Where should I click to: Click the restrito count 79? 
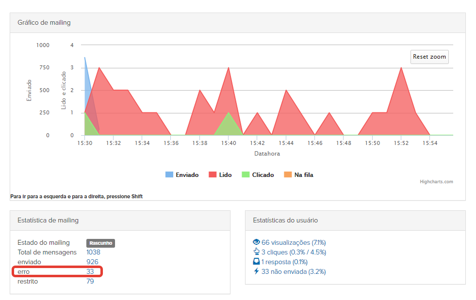click(90, 281)
